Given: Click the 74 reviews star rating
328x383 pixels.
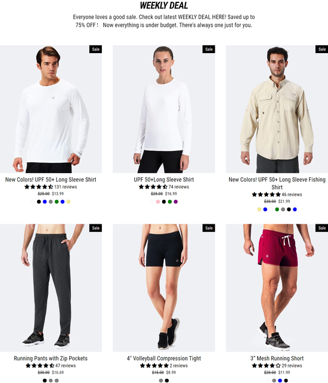Looking at the screenshot, I should point(163,187).
